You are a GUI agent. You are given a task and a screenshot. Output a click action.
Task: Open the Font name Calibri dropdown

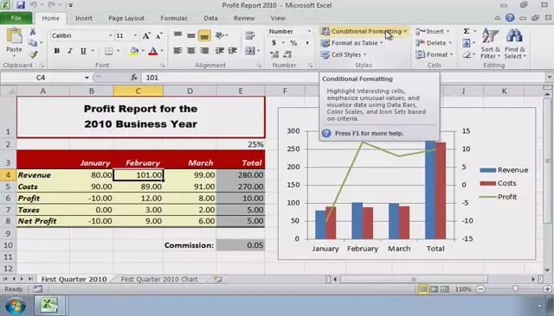point(110,35)
